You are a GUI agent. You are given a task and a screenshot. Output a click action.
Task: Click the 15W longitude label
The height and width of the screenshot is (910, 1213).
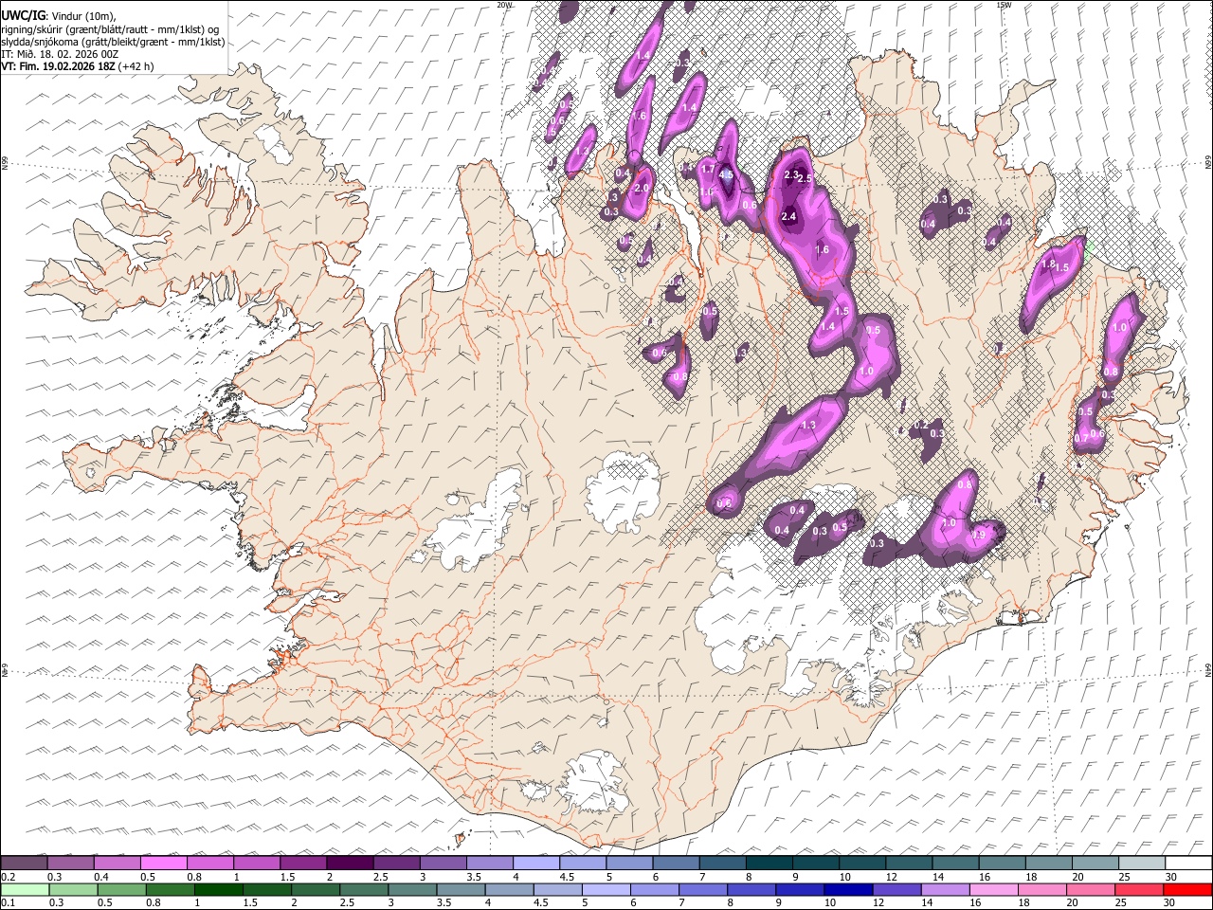(x=1004, y=5)
